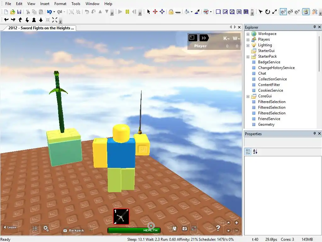Click the surface box with X icon

tap(232, 12)
